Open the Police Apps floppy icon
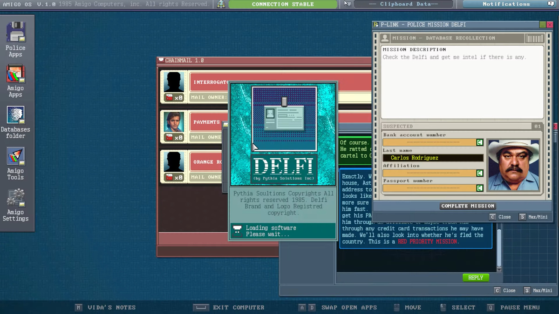 pos(15,32)
